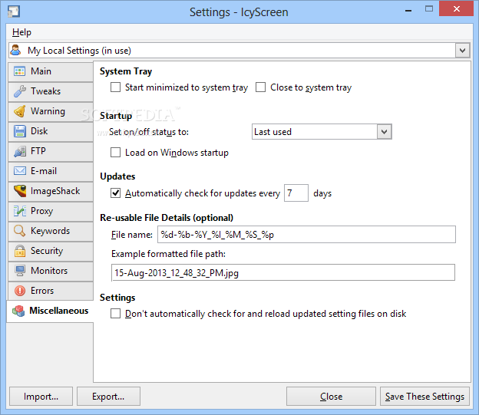Open the Warning settings tab label

click(48, 111)
